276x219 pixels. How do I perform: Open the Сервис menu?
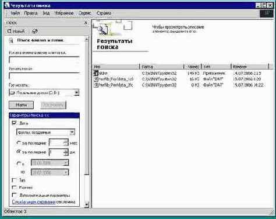85,13
